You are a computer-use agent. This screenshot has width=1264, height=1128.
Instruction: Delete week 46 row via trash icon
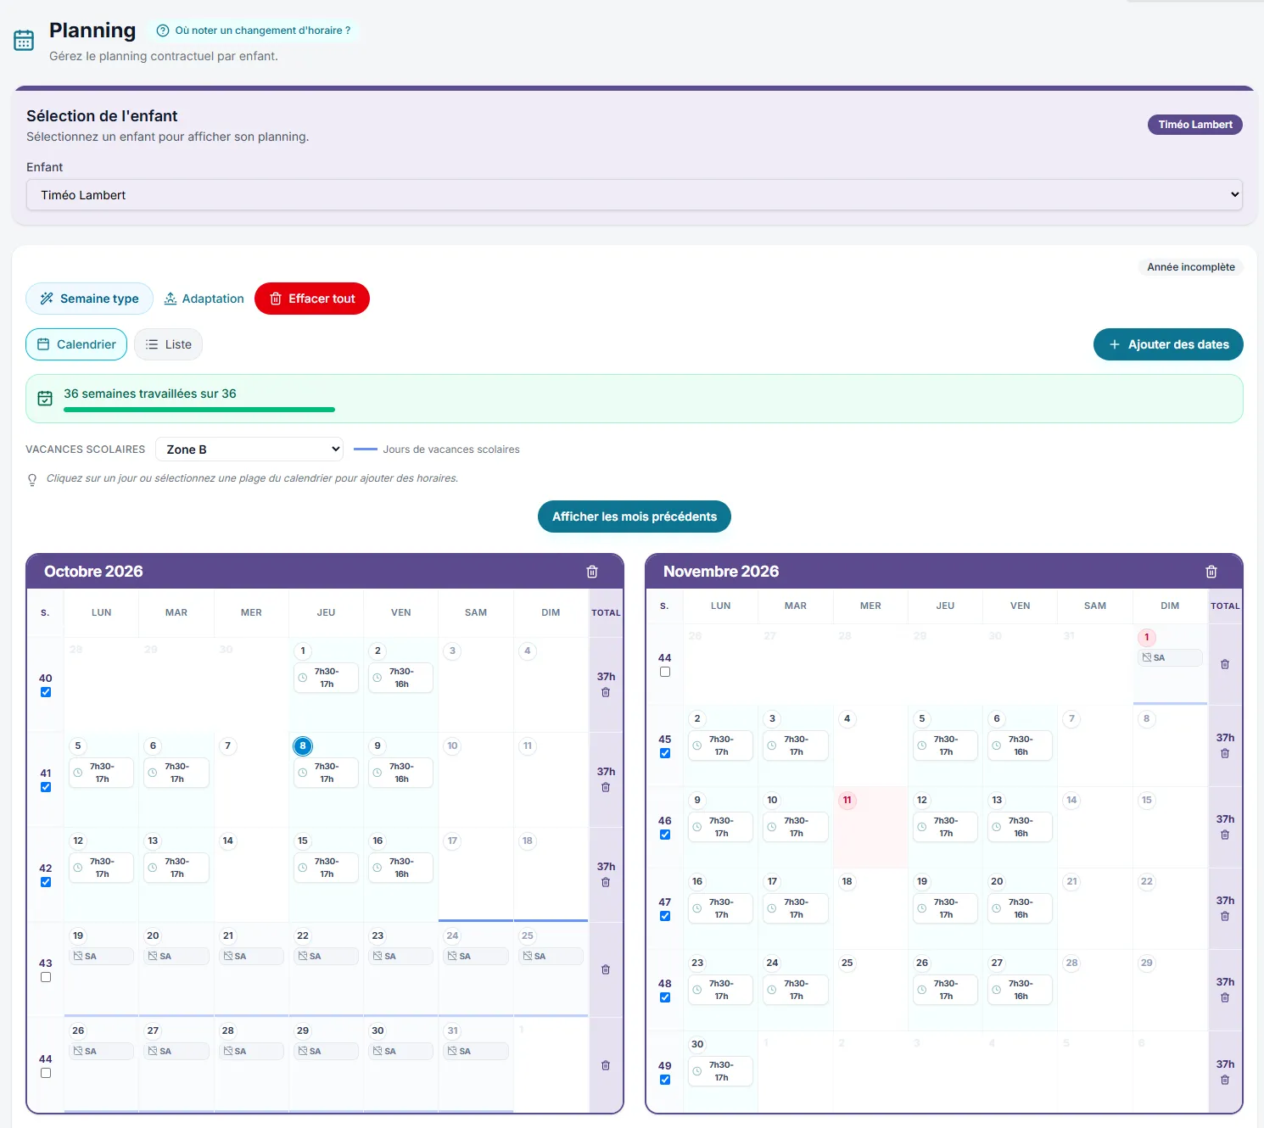1225,835
